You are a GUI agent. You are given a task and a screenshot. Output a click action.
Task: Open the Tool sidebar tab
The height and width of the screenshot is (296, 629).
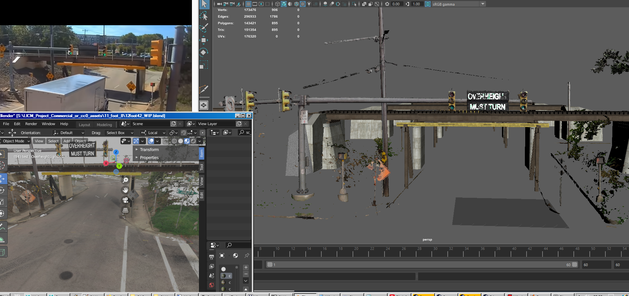[202, 167]
